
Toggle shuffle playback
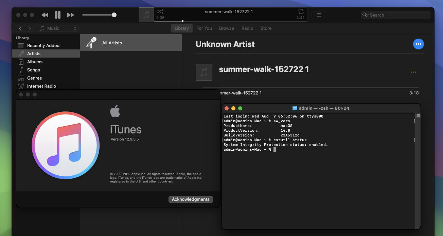[160, 12]
